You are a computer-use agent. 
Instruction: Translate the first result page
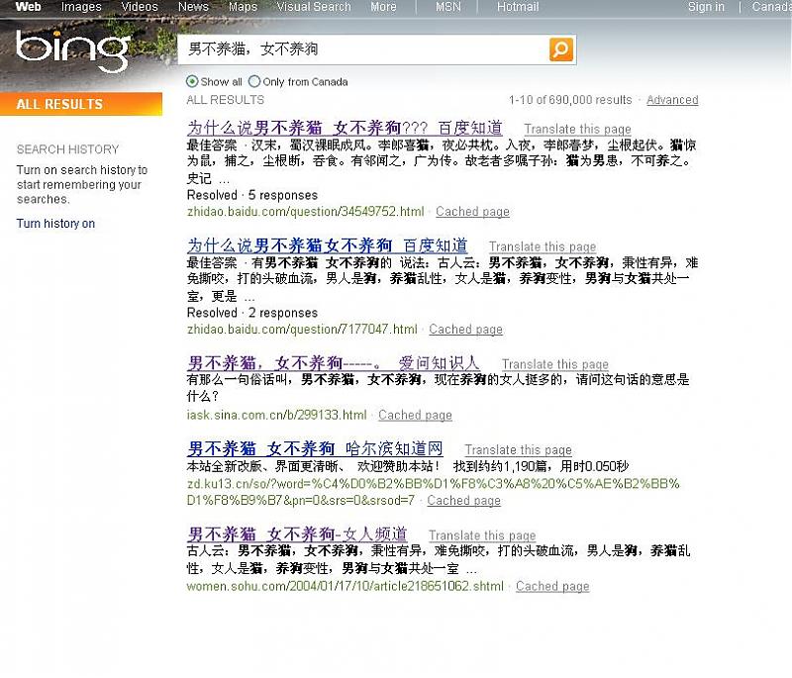coord(577,130)
